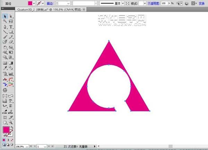
Task: Select the Gradient tool
Action: (11, 63)
